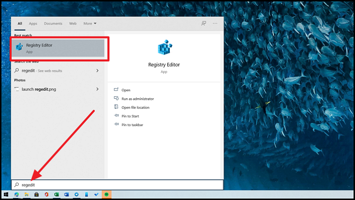Launch Excel from taskbar
The width and height of the screenshot is (355, 200).
[x=56, y=194]
